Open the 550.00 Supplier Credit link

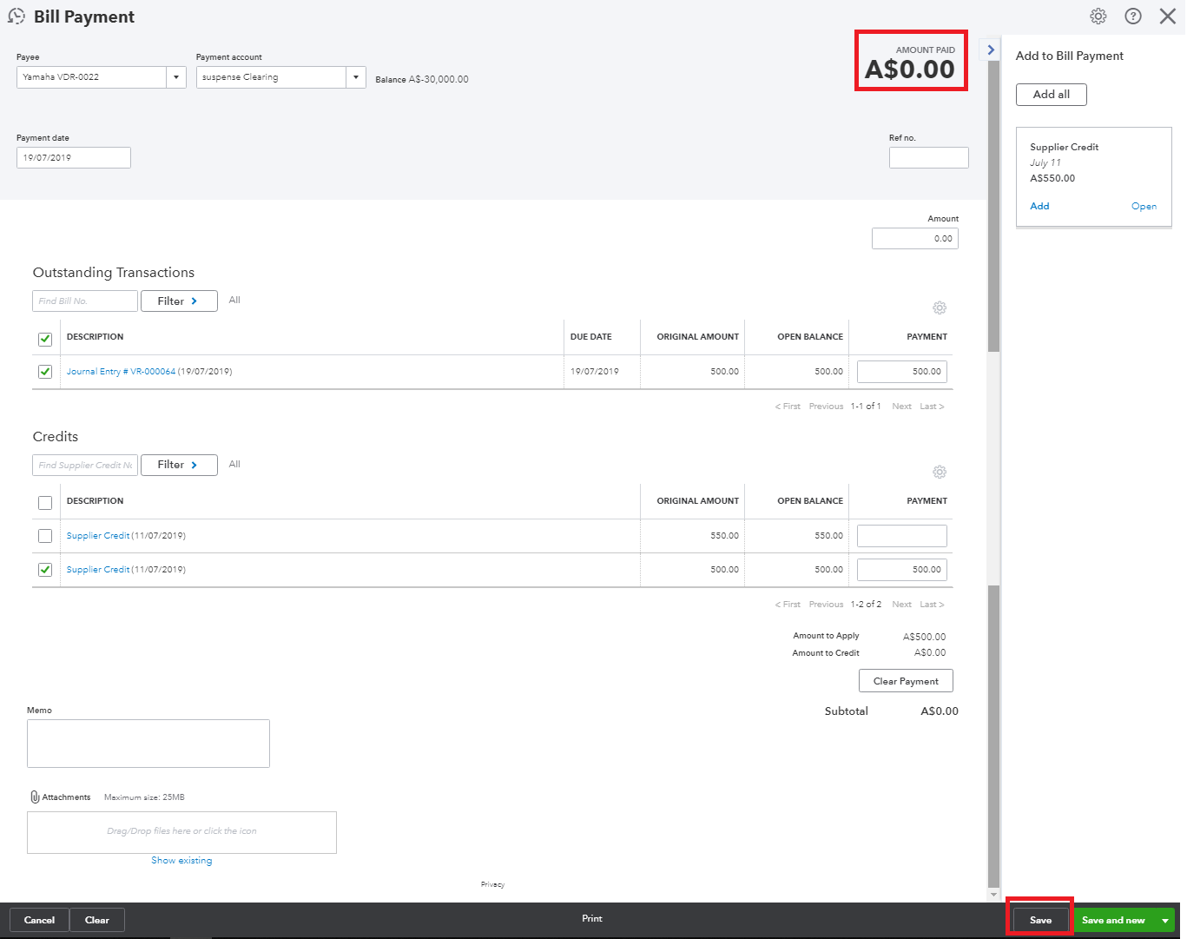98,535
